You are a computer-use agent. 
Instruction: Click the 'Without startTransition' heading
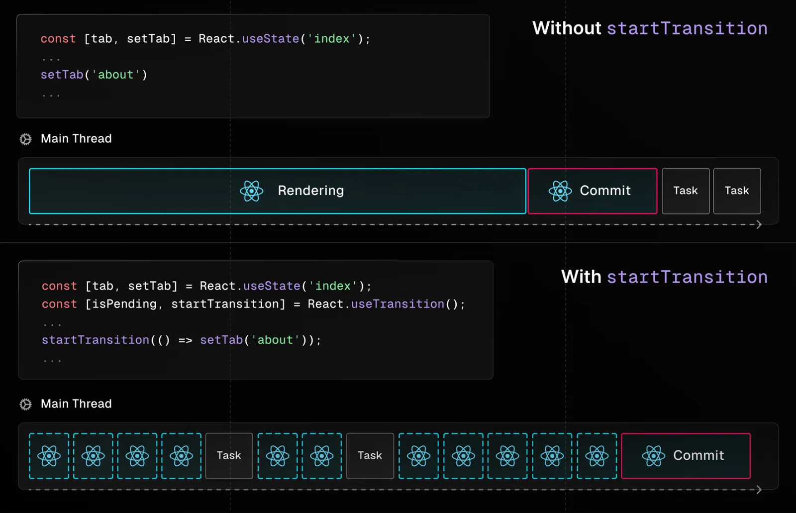click(x=650, y=28)
